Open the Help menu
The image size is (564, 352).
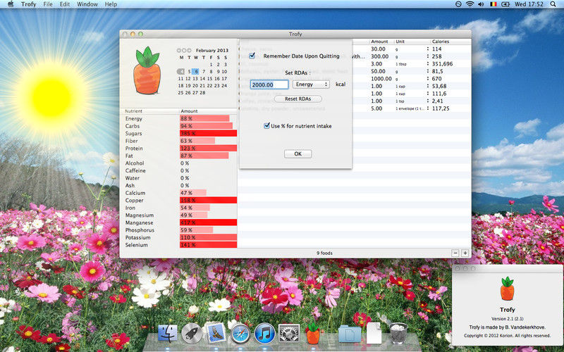click(x=111, y=4)
